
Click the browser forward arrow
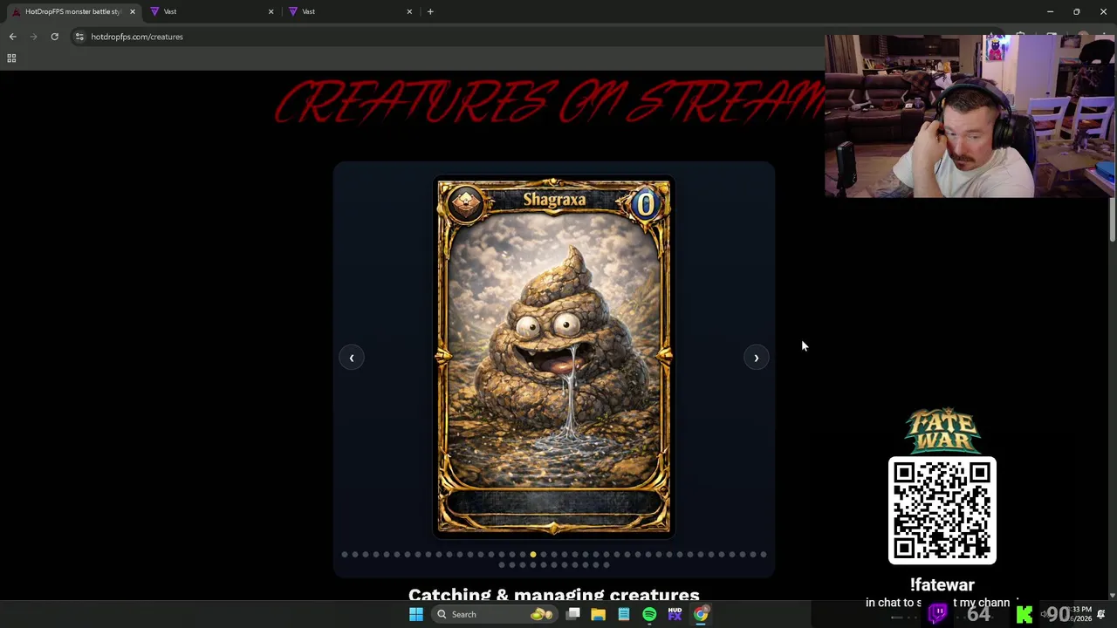click(33, 37)
